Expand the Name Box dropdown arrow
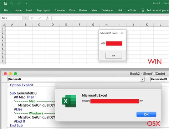 tap(20, 18)
